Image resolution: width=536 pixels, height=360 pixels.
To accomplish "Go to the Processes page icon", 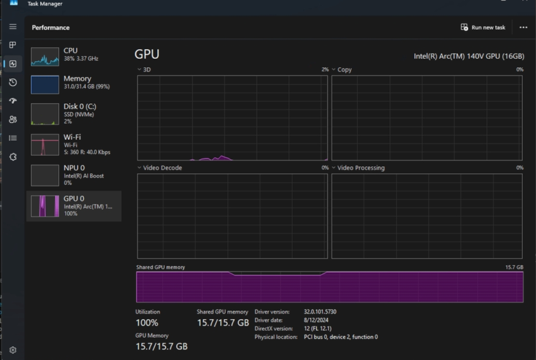I will pyautogui.click(x=12, y=46).
